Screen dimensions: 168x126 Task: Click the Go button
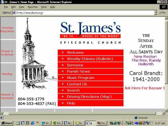click(x=162, y=13)
